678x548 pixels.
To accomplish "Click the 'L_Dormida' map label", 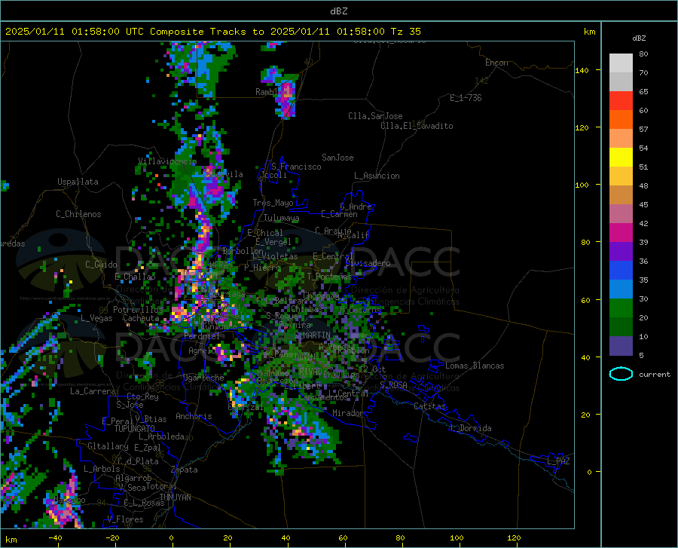I will [x=470, y=428].
